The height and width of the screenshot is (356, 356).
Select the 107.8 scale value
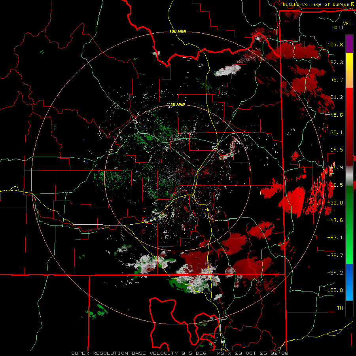tap(335, 44)
